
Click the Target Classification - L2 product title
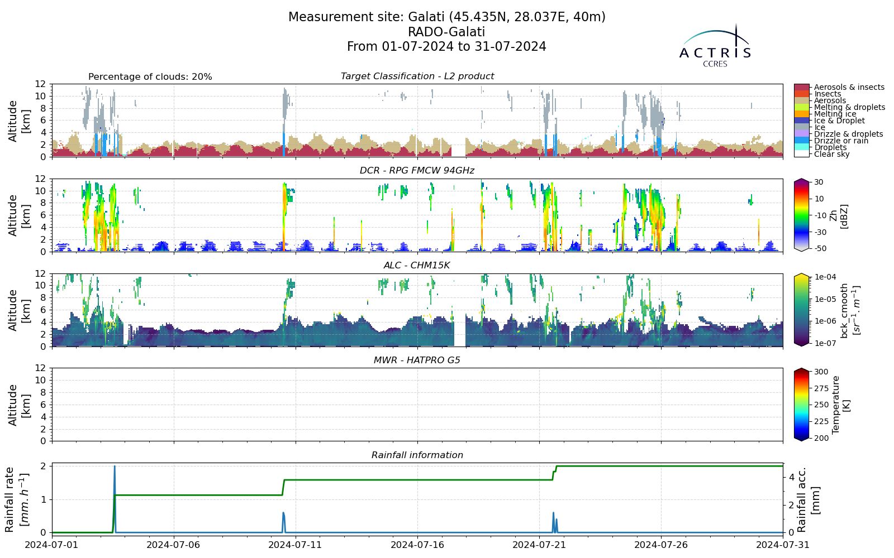point(417,76)
